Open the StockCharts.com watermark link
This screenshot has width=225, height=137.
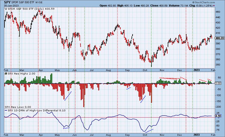tap(203, 2)
